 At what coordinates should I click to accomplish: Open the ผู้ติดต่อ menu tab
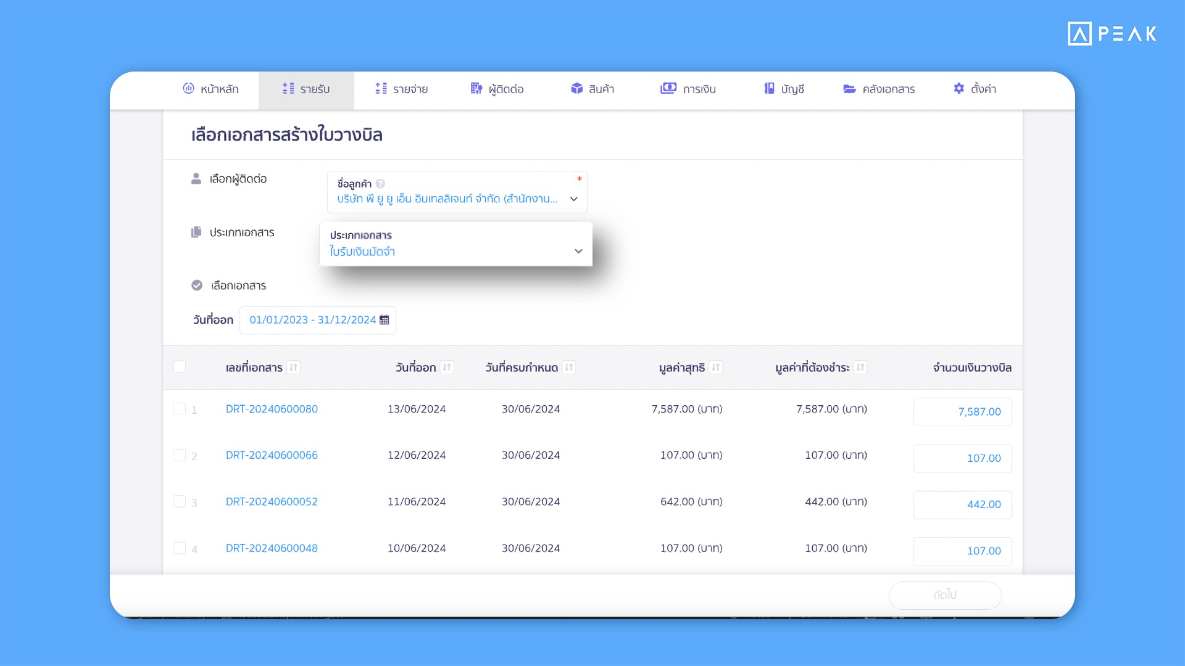(497, 89)
